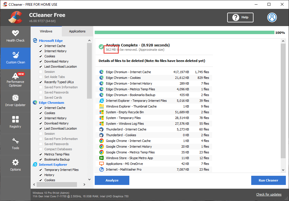
Task: Select Edge Chromium - Bookmarks Backup result row
Action: 154,95
